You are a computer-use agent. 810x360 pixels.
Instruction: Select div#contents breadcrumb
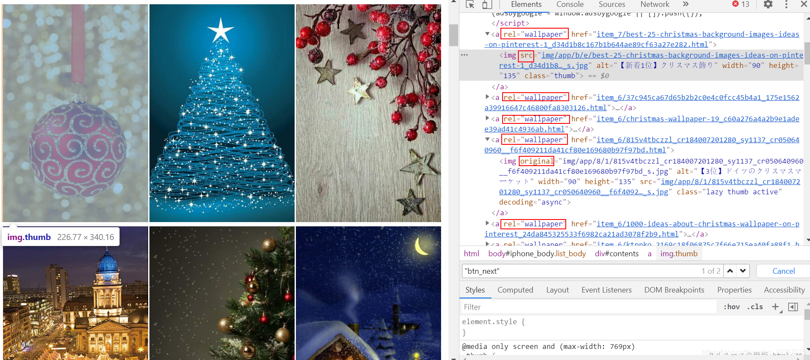point(617,254)
